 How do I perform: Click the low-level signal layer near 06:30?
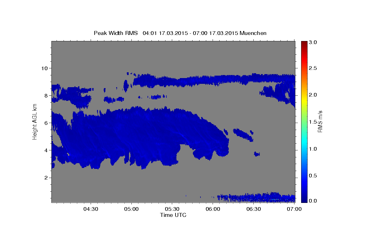coord(255,198)
